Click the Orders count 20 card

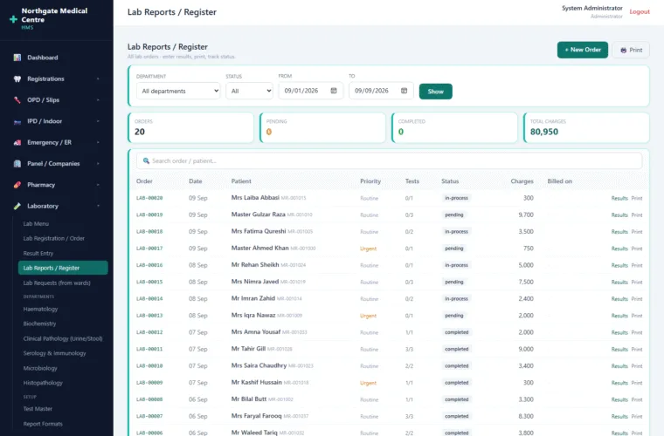click(x=191, y=127)
